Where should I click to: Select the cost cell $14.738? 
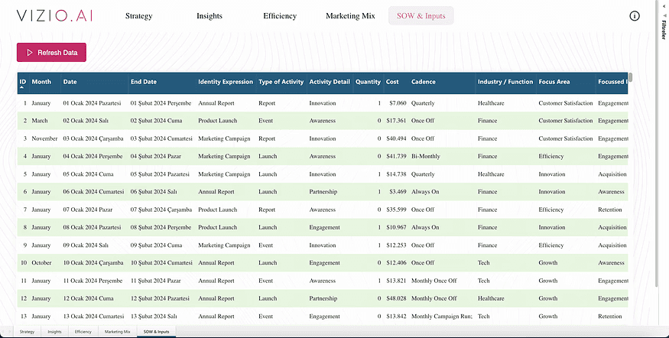point(396,174)
